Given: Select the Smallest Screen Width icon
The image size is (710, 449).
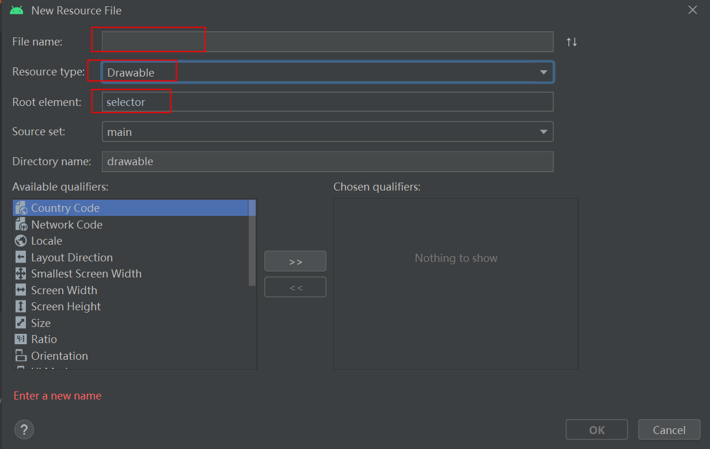Looking at the screenshot, I should tap(21, 273).
